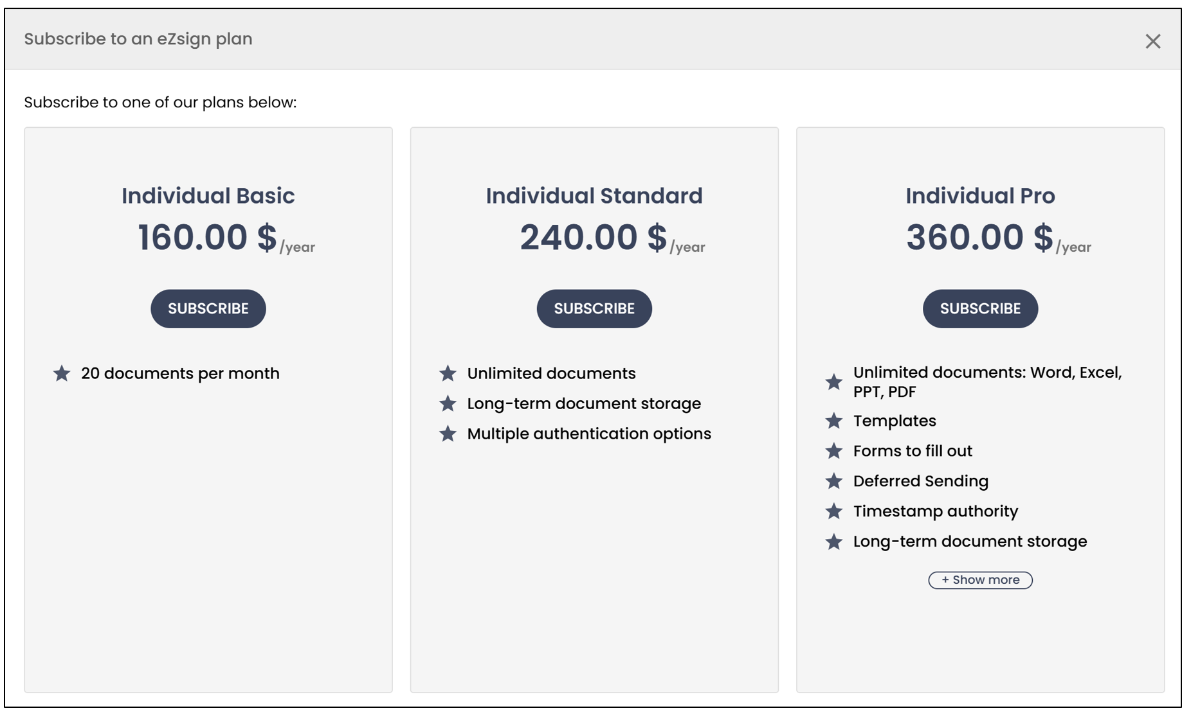Subscribe to the Individual Basic plan

(x=208, y=308)
